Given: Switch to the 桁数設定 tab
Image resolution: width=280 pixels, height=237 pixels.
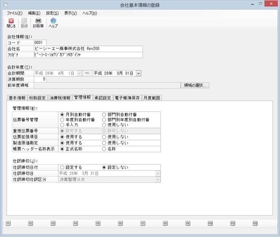Looking at the screenshot, I should click(37, 98).
